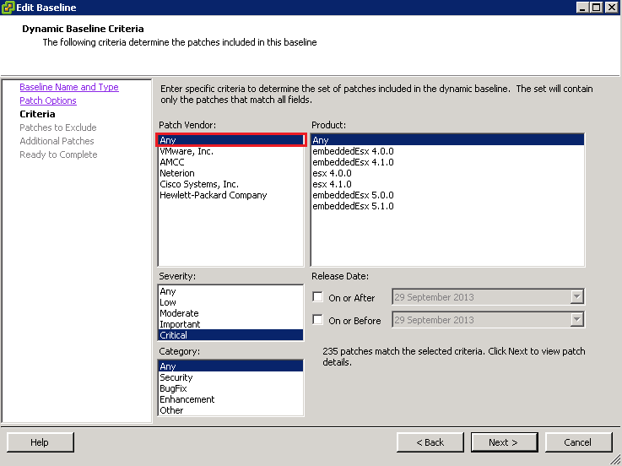Image resolution: width=622 pixels, height=466 pixels.
Task: Set severity to Important
Action: (x=180, y=324)
